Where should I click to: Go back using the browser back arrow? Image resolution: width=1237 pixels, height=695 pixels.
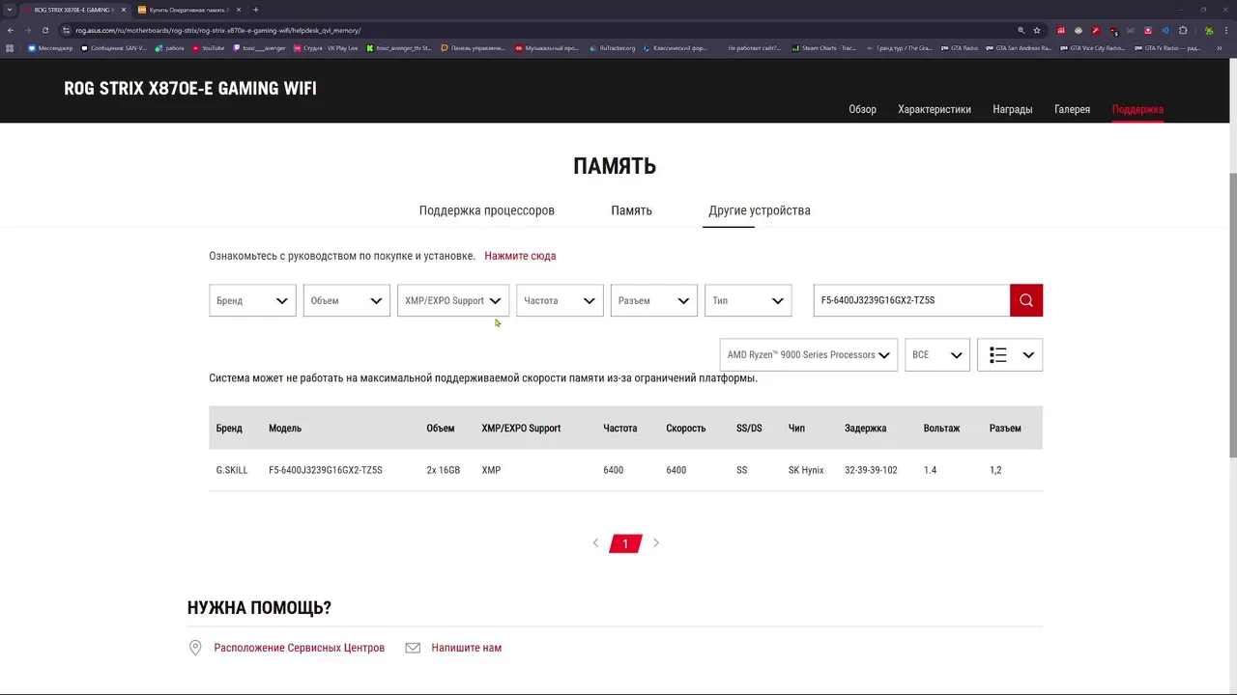[11, 30]
